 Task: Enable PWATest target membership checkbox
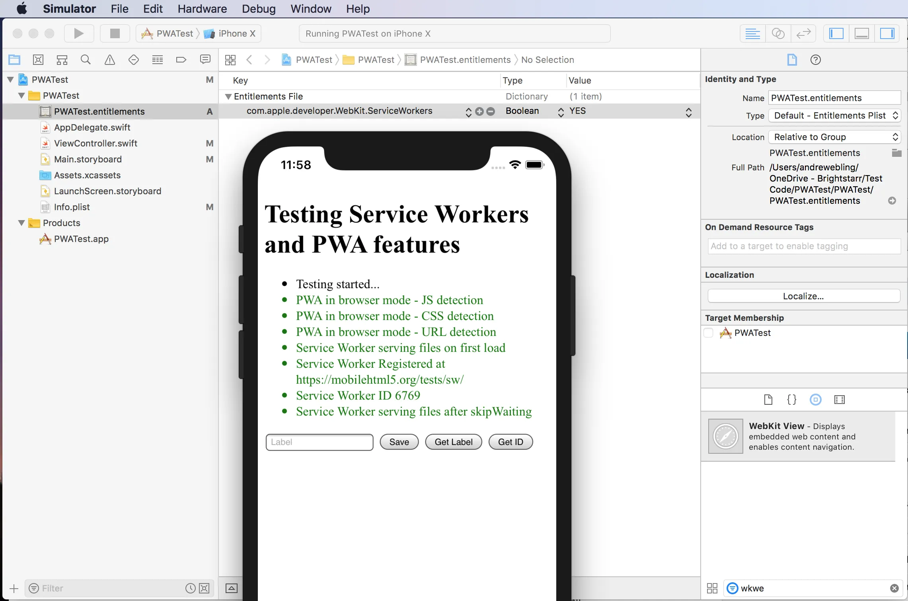pos(709,333)
